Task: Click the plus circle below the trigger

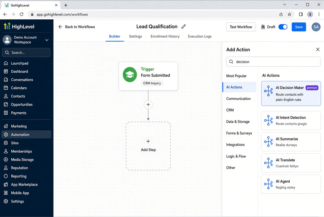Action: coord(148,105)
